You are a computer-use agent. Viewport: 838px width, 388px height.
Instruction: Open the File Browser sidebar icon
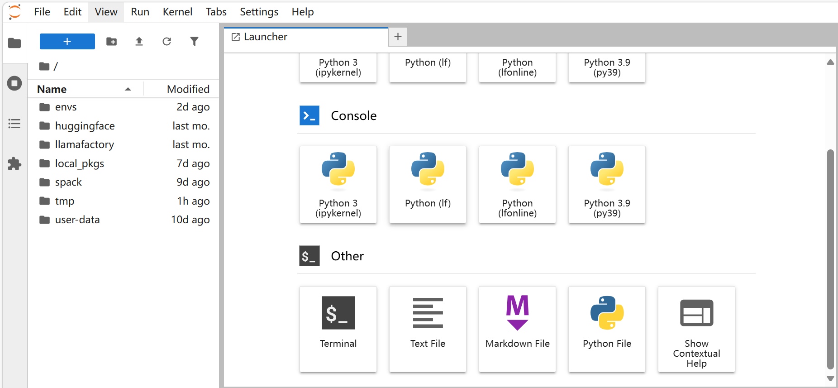14,43
